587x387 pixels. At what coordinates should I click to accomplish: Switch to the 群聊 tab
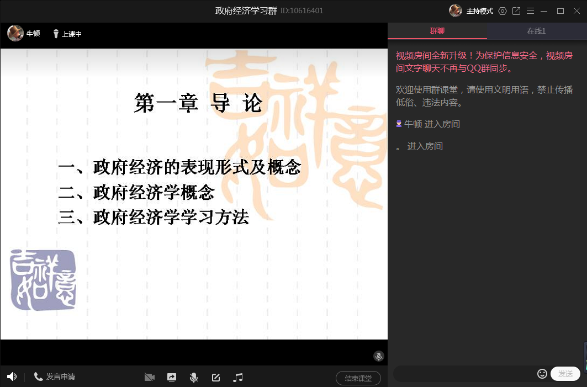(x=437, y=31)
